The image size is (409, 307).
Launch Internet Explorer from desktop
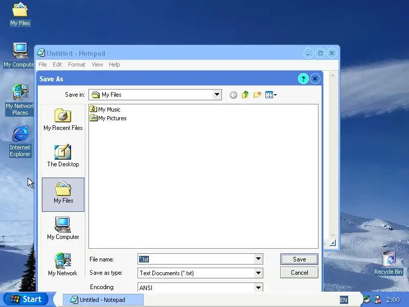tap(20, 142)
